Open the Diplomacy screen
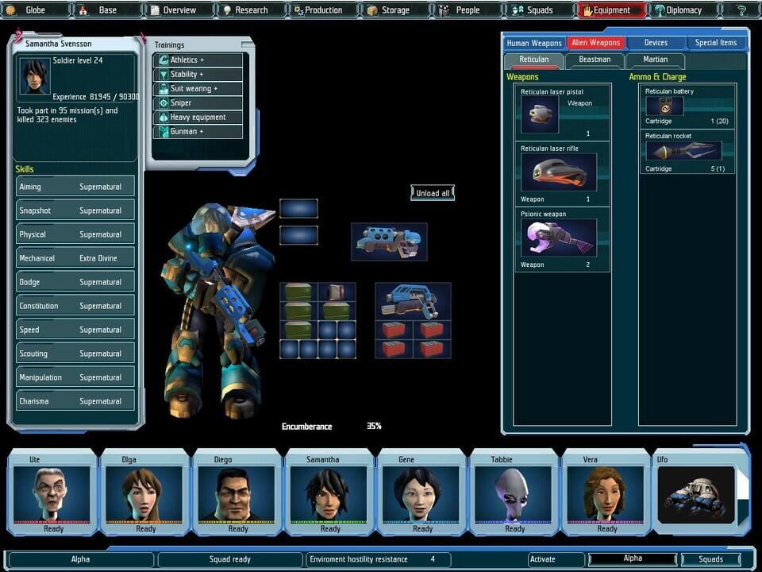Image resolution: width=762 pixels, height=572 pixels. [679, 10]
